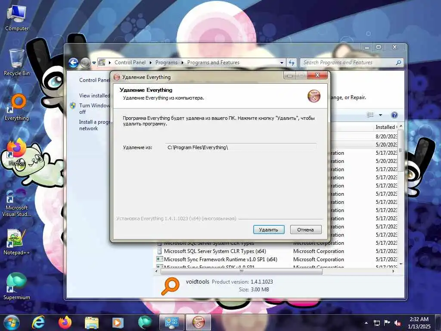441x331 pixels.
Task: Open the Control Panel Home link
Action: [x=94, y=80]
